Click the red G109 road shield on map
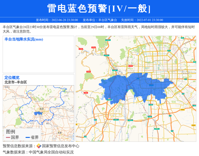Viewport: 199px width, 156px height. point(81,48)
